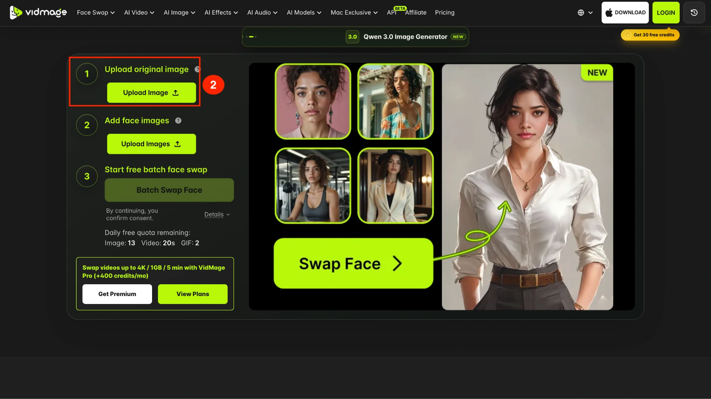Click the 'Swap videos up to 4K' promo text
The height and width of the screenshot is (399, 711).
pyautogui.click(x=154, y=272)
